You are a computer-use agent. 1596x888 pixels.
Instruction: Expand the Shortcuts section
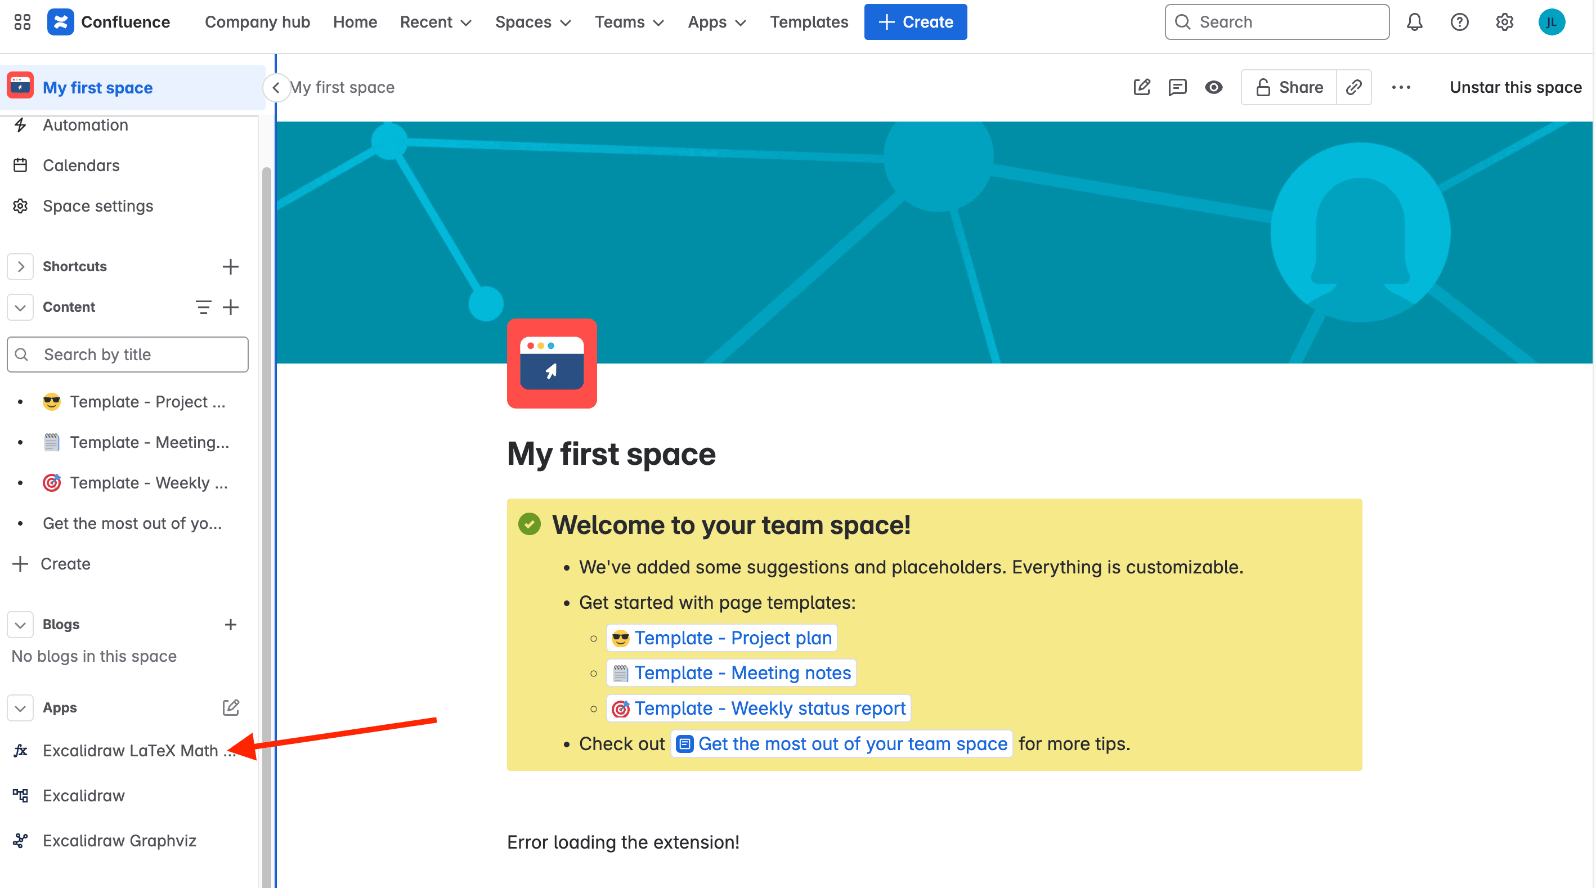[x=20, y=267]
